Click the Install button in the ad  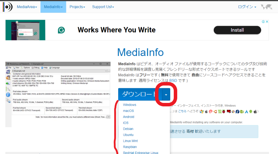point(237,30)
